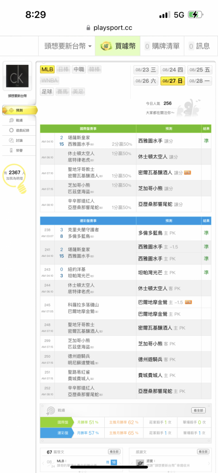Click the 休士頓太空人 讓分 prediction
218x473 pixels.
(158, 157)
